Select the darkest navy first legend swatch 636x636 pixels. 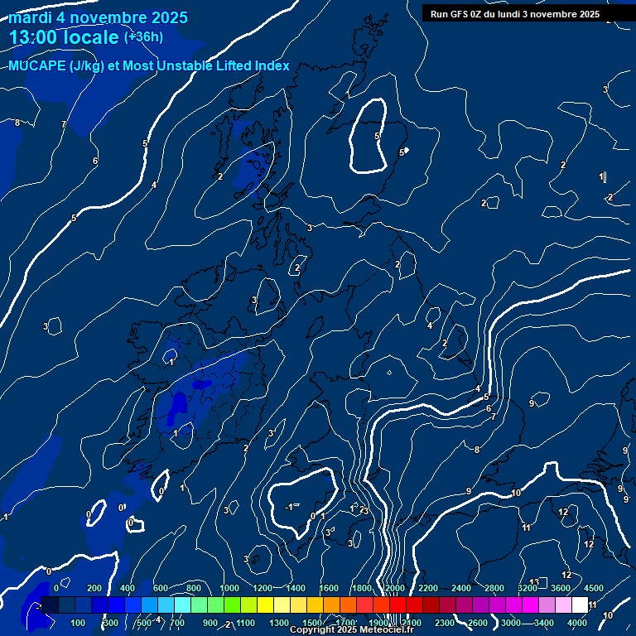[50, 605]
